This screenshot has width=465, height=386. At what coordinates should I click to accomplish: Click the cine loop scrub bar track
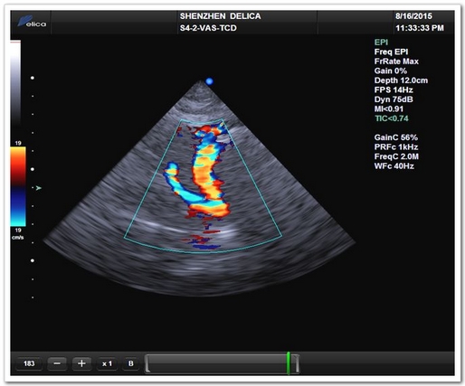coord(223,363)
